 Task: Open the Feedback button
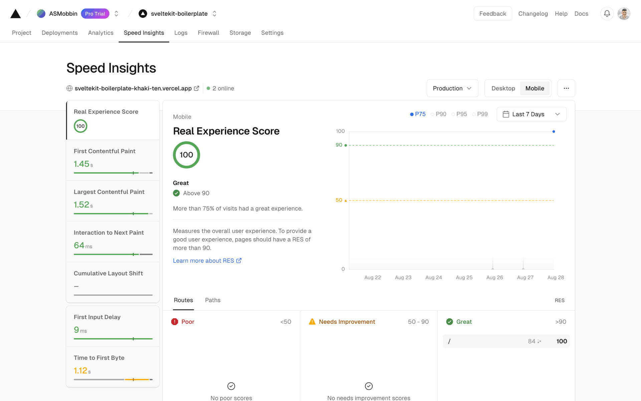493,14
